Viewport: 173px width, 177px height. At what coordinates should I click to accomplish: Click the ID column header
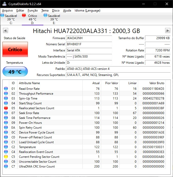pyautogui.click(x=13, y=83)
